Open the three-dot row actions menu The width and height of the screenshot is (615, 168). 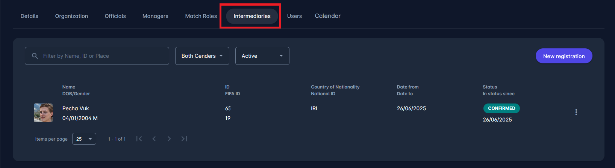576,112
